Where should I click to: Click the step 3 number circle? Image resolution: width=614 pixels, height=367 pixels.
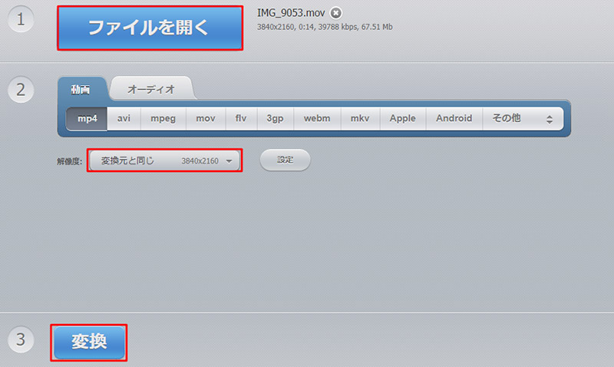tap(21, 340)
